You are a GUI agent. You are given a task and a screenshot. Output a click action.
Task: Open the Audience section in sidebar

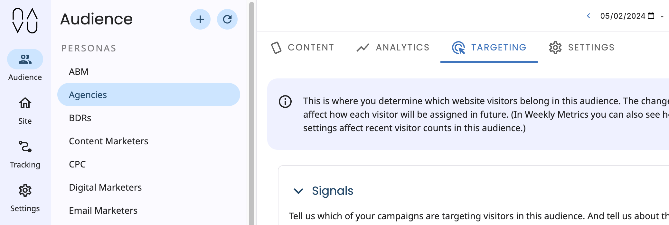(25, 59)
